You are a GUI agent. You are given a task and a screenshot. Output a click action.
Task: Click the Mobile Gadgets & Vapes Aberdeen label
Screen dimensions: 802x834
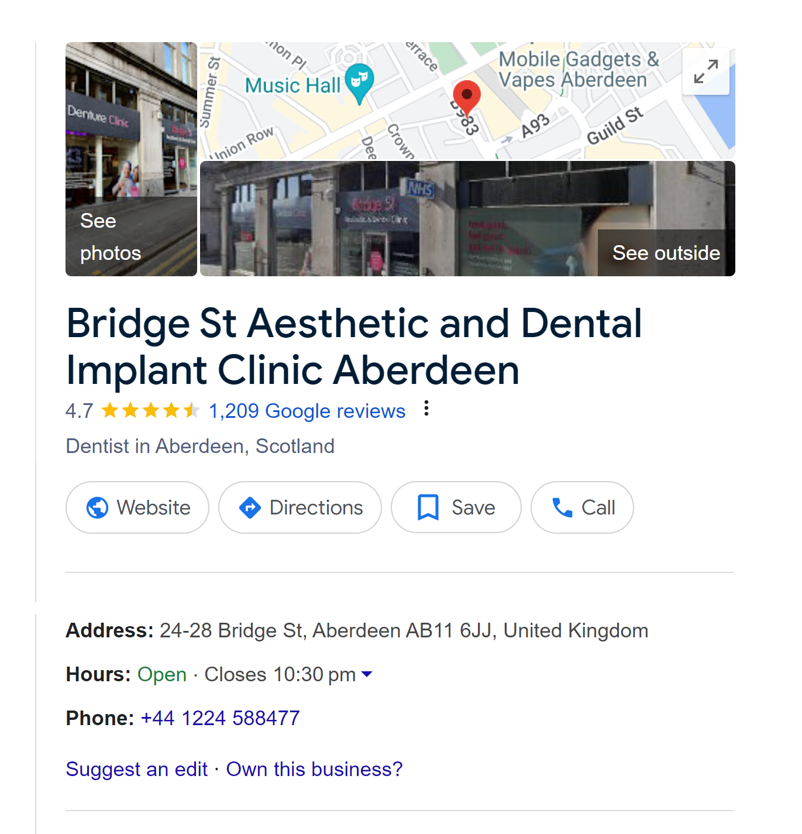click(579, 70)
